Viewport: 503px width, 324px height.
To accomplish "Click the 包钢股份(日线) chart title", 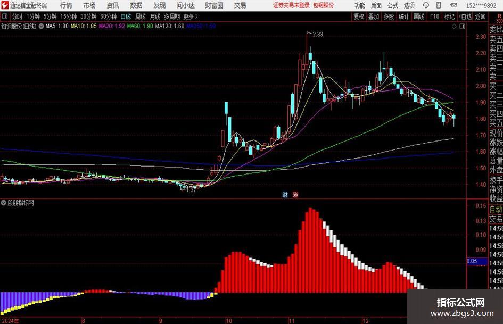I will [x=19, y=26].
